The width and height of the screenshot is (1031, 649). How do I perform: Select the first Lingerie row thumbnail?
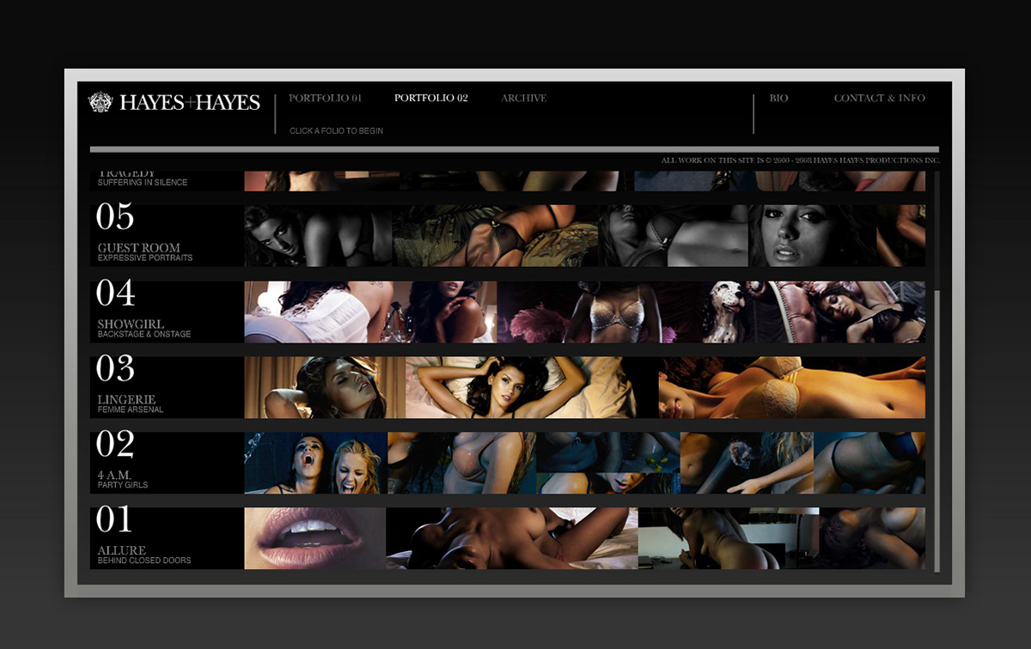(x=325, y=387)
